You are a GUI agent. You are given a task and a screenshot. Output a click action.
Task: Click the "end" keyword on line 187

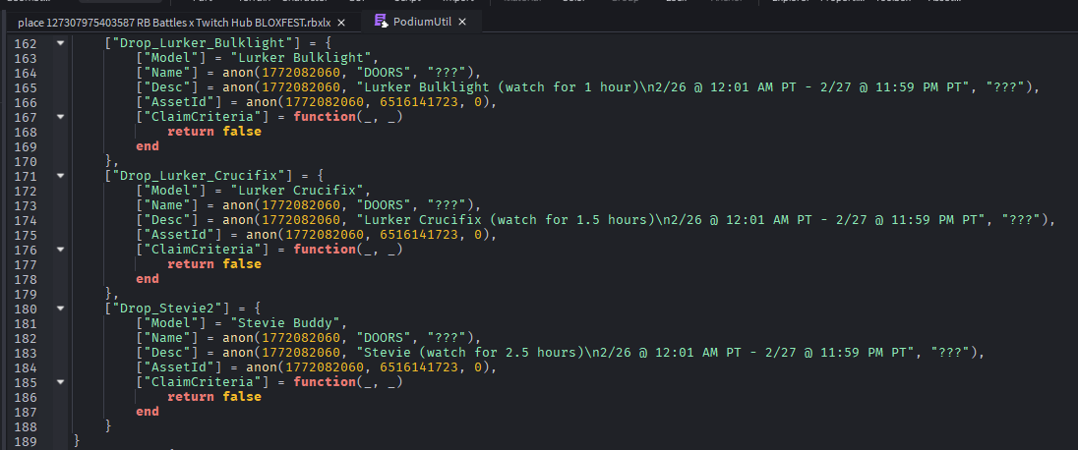(148, 411)
